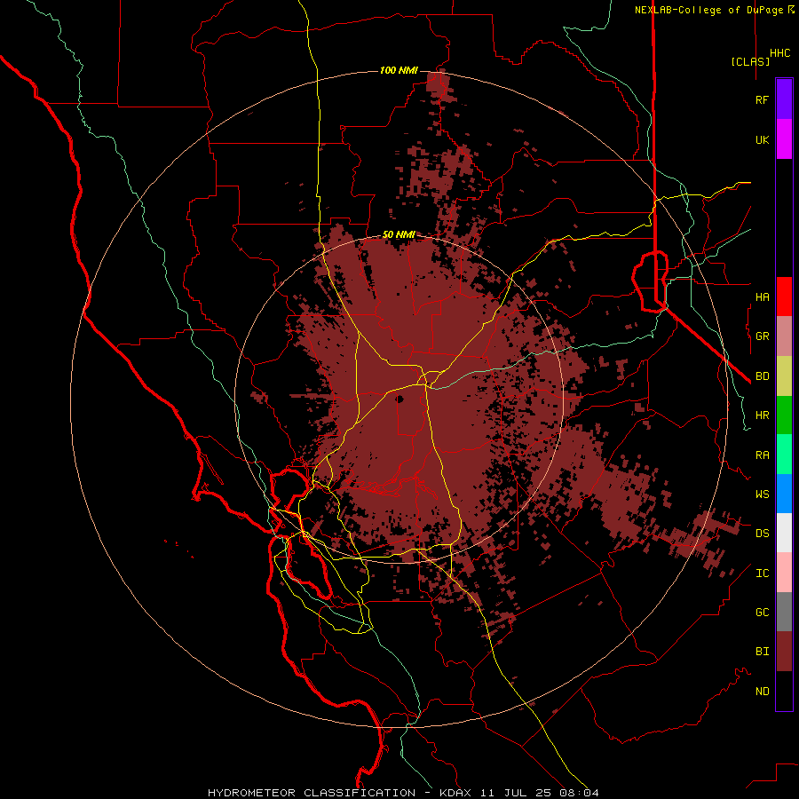Click the small black hole at radar center
Screen dimensions: 799x799
[x=400, y=399]
